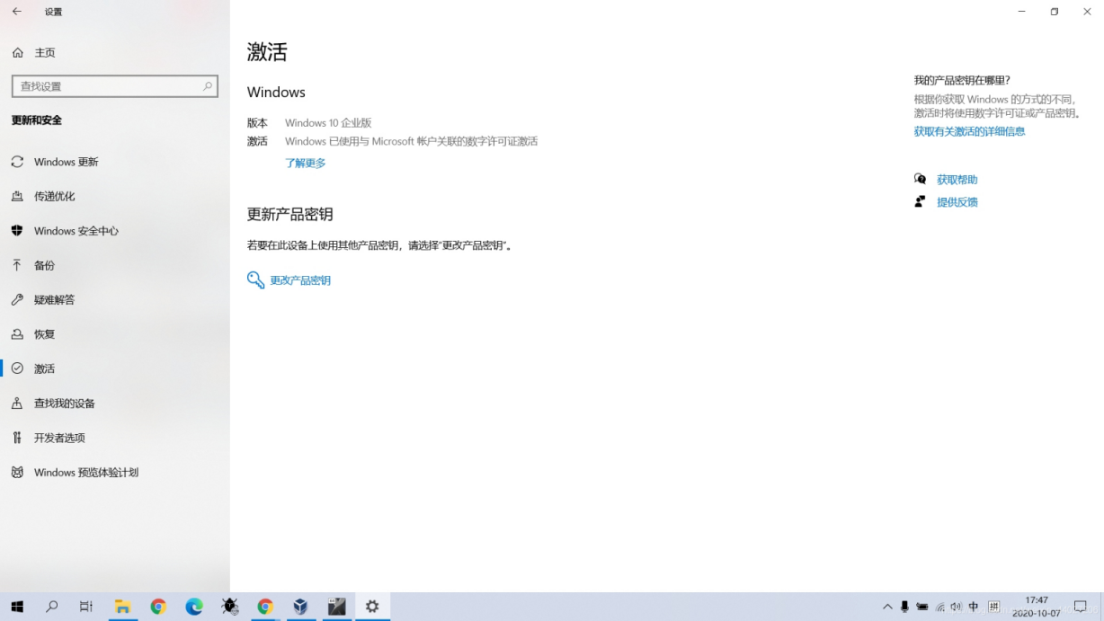Select 查找我的设备 in the sidebar
The width and height of the screenshot is (1104, 621).
coord(64,404)
